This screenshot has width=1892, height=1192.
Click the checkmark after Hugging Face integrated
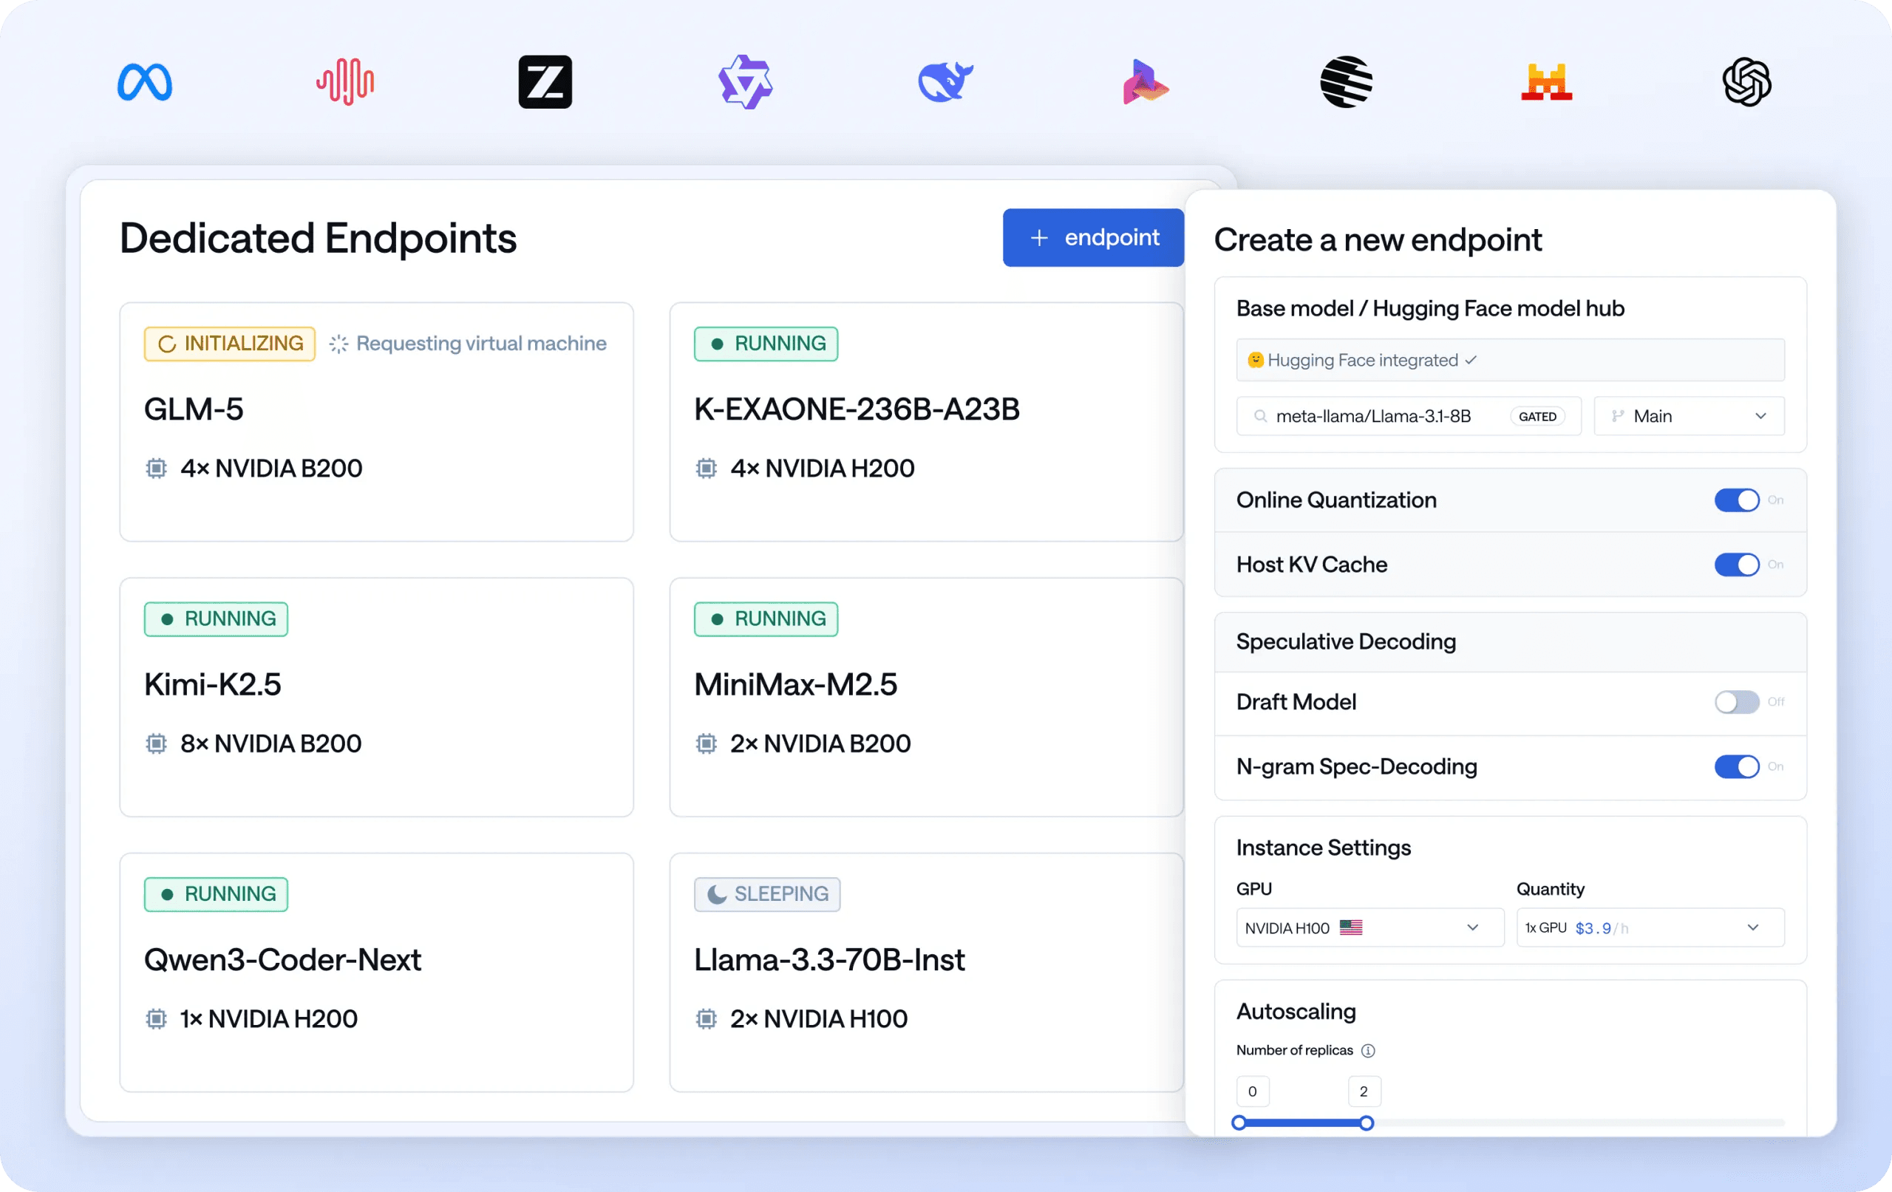(x=1471, y=360)
